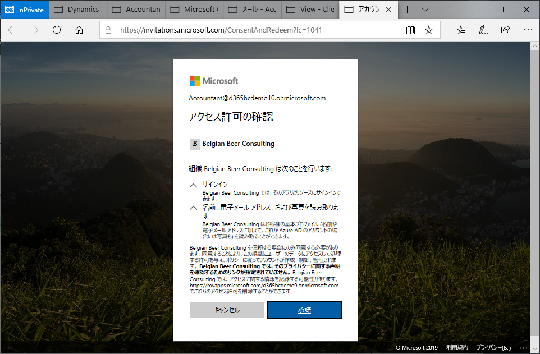Open the プライバシー footer link
Image resolution: width=540 pixels, height=354 pixels.
tap(493, 347)
